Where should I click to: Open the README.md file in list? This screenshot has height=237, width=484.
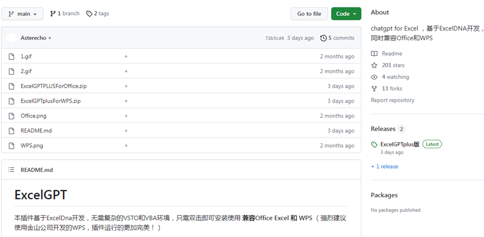36,131
